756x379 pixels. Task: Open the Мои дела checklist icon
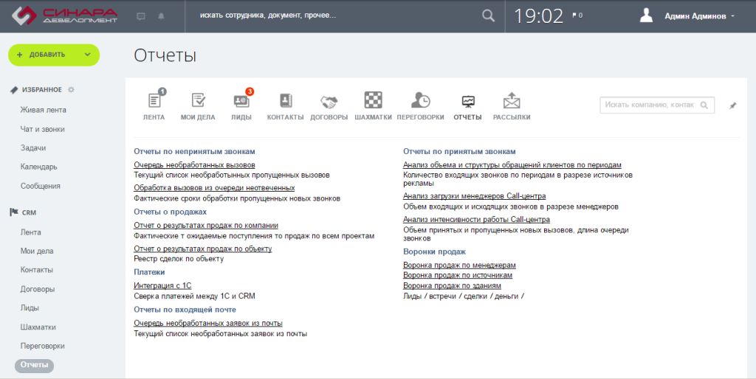[198, 101]
